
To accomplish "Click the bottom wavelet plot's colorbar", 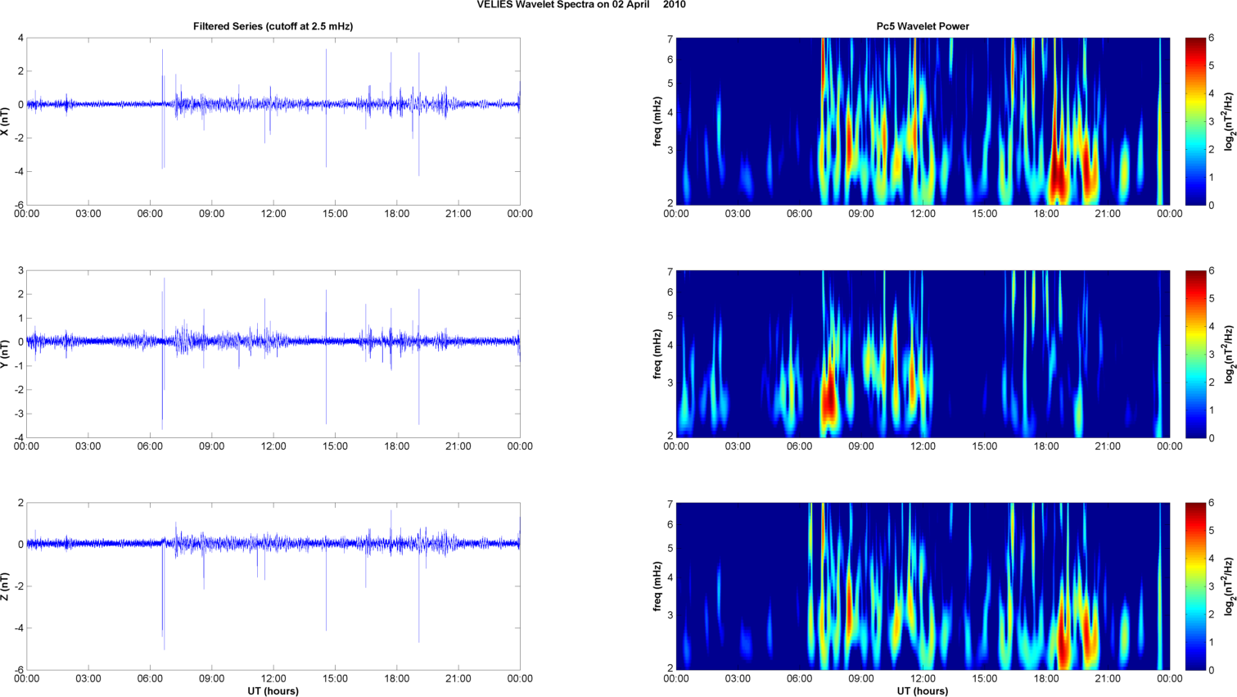I will 1195,586.
